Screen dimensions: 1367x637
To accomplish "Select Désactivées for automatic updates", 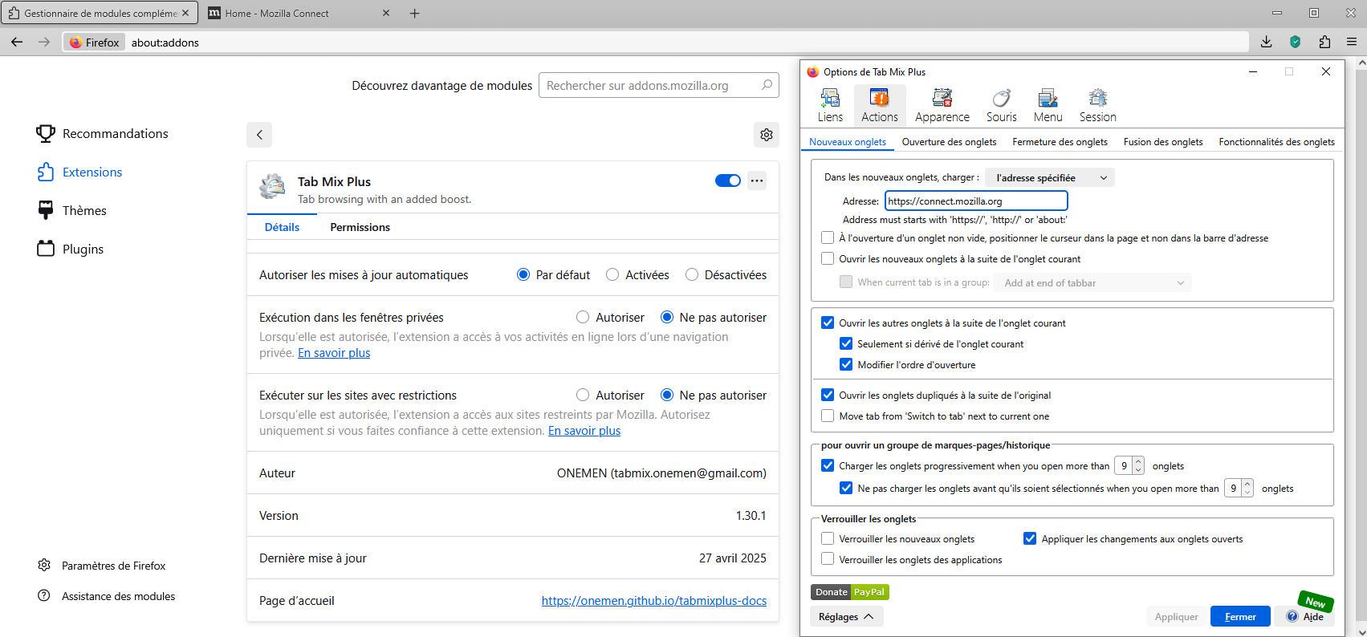I will pos(692,274).
